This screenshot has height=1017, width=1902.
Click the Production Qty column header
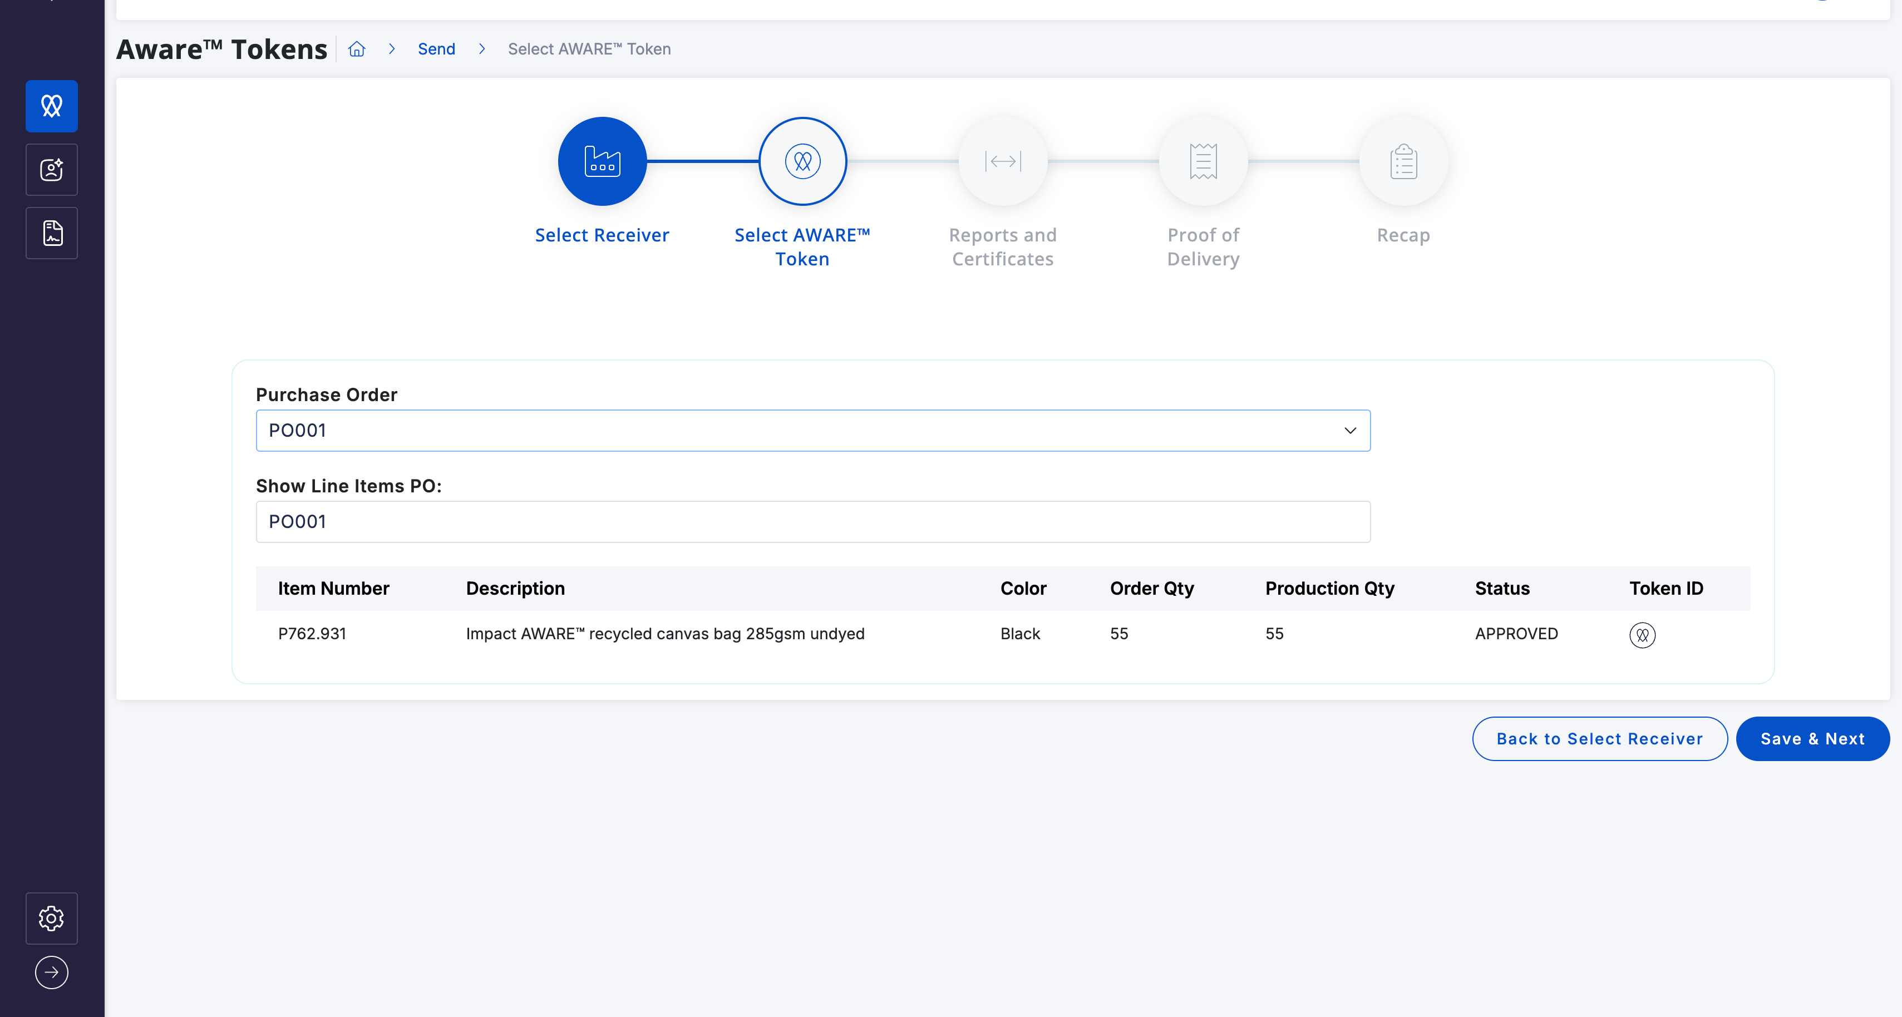(x=1330, y=588)
